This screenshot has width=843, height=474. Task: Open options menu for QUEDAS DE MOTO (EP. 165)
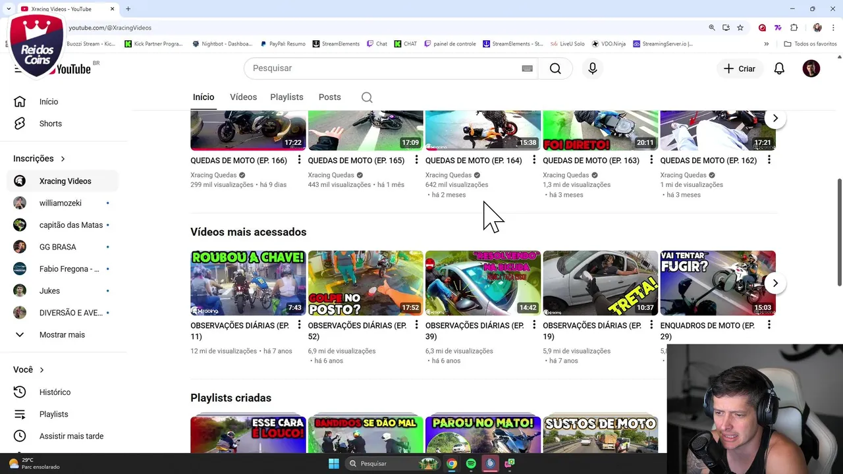coord(416,160)
